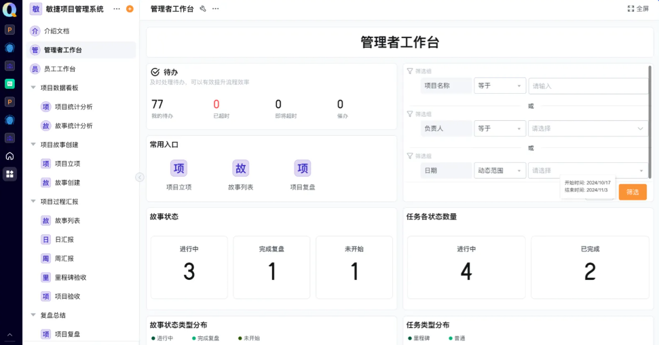The width and height of the screenshot is (659, 345).
Task: Open the 等于 operator dropdown for 项目名称
Action: click(500, 86)
